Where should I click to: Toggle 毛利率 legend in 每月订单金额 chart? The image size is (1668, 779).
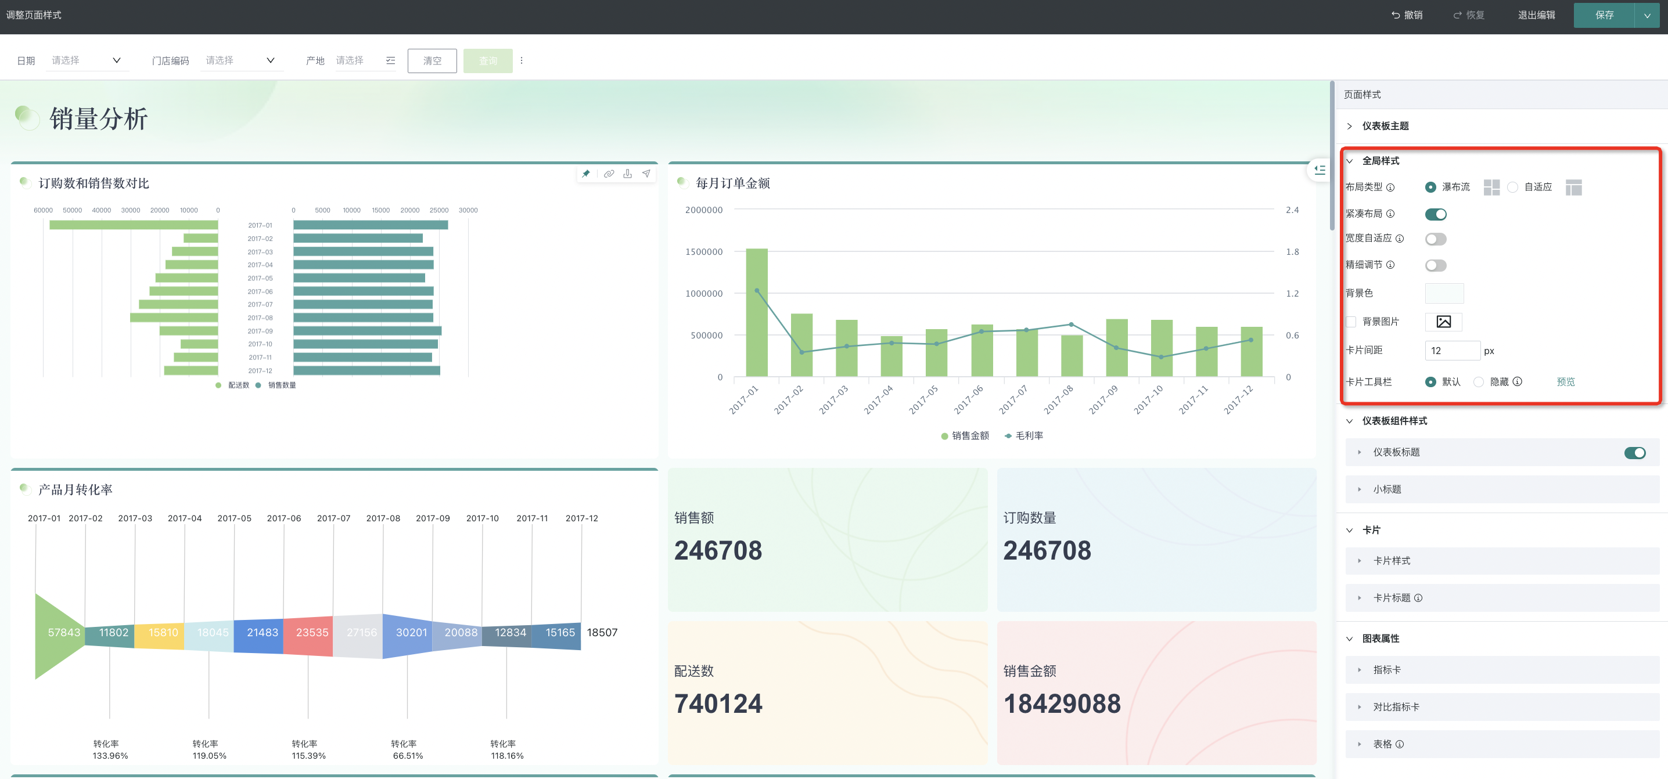1023,436
